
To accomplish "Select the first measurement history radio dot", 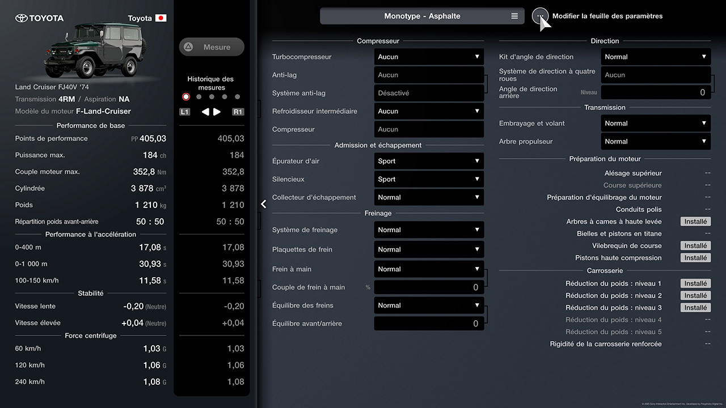I will pyautogui.click(x=186, y=97).
